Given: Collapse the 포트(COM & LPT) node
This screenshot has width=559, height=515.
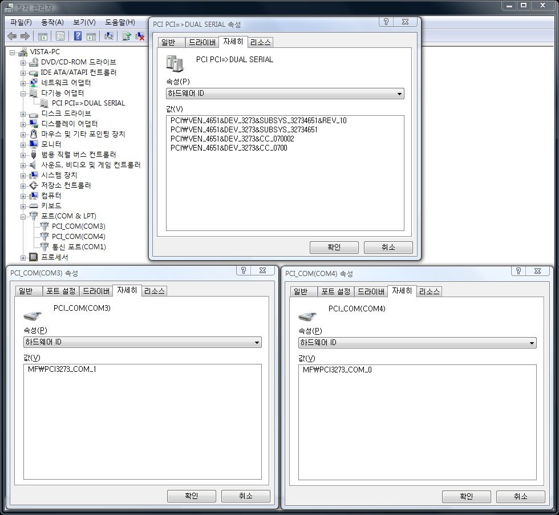Looking at the screenshot, I should click(x=23, y=217).
